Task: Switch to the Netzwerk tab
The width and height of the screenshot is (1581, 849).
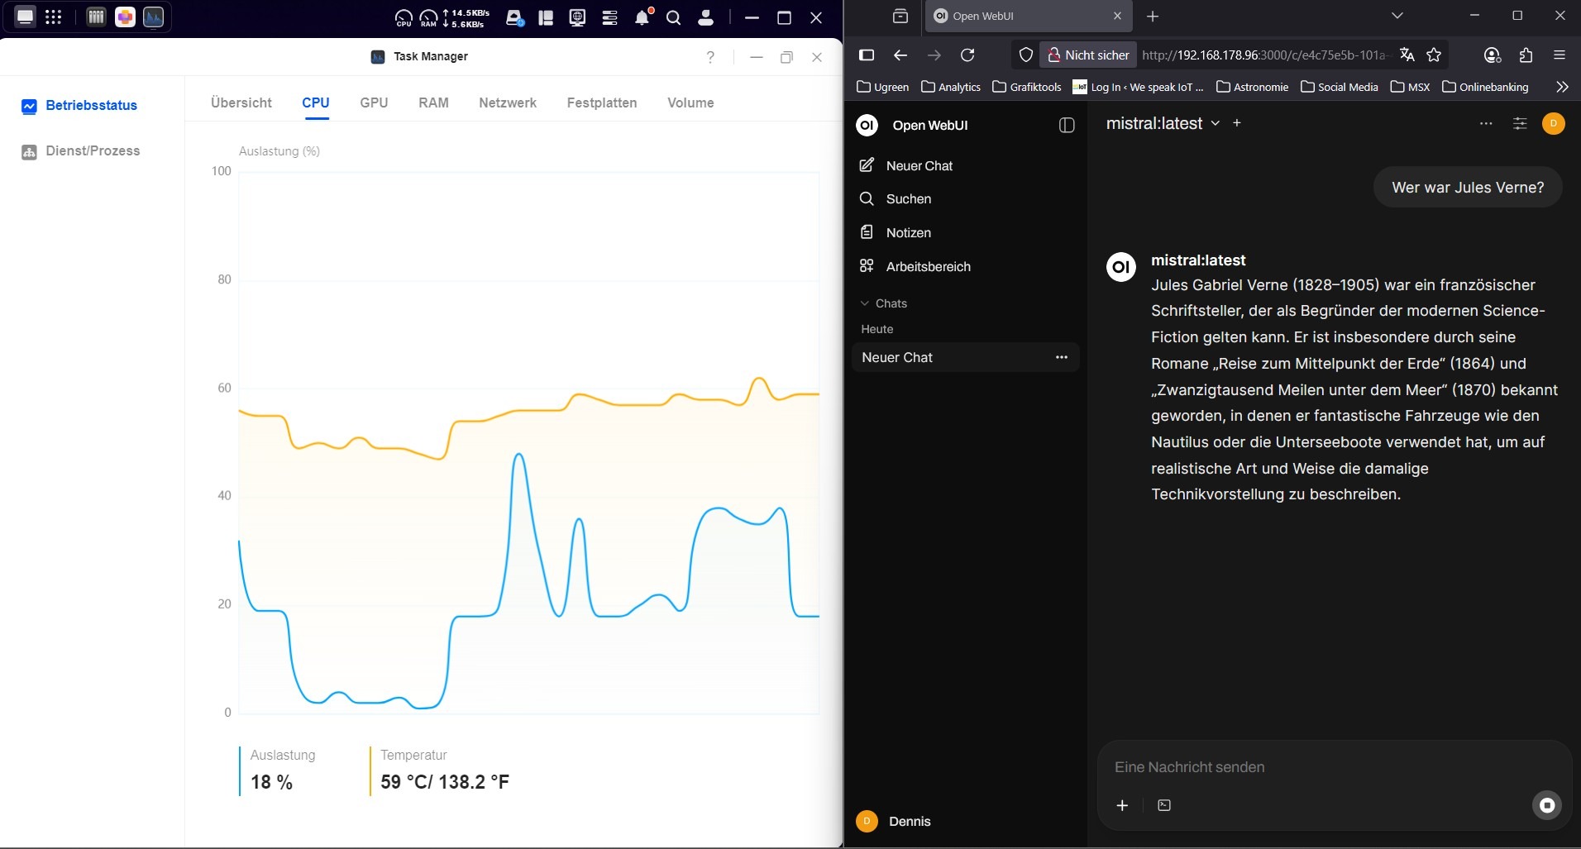Action: 507,103
